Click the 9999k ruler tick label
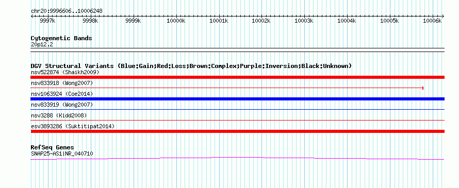This screenshot has height=188, width=459. (133, 21)
